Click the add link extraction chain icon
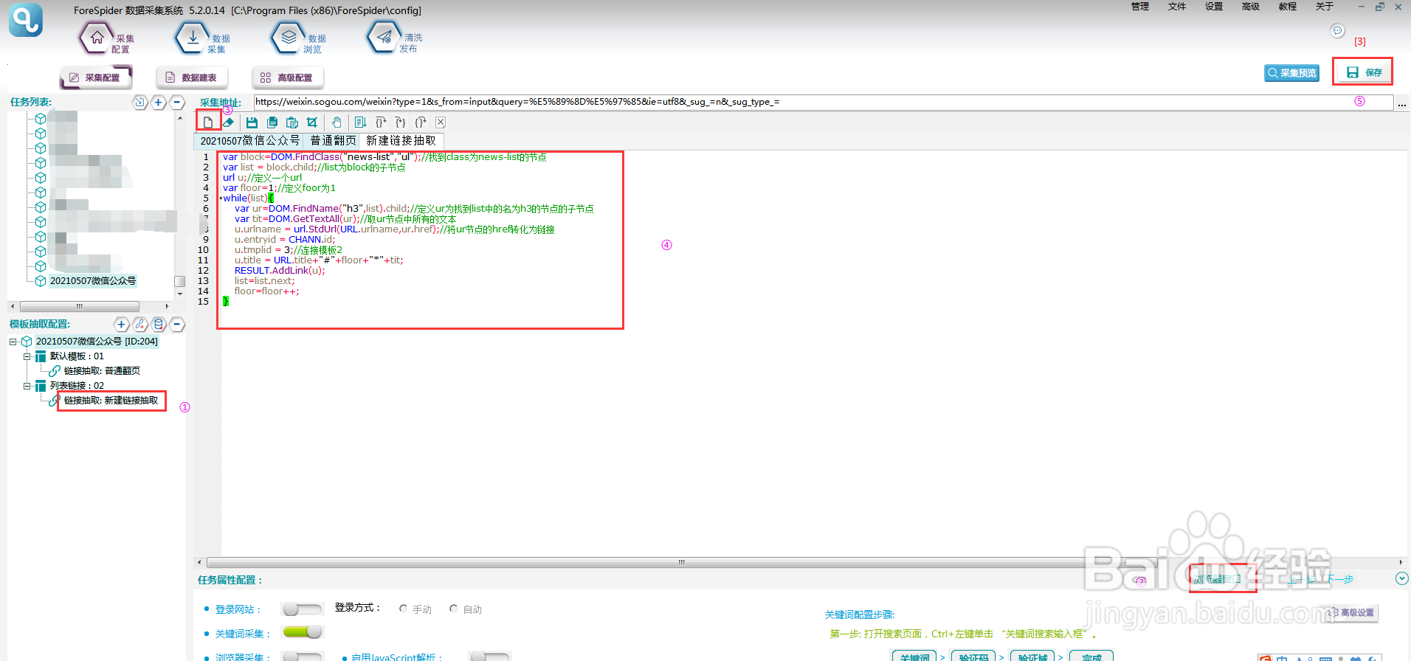The width and height of the screenshot is (1411, 661). pyautogui.click(x=140, y=325)
